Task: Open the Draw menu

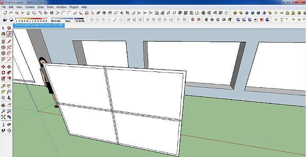Action: [41, 7]
